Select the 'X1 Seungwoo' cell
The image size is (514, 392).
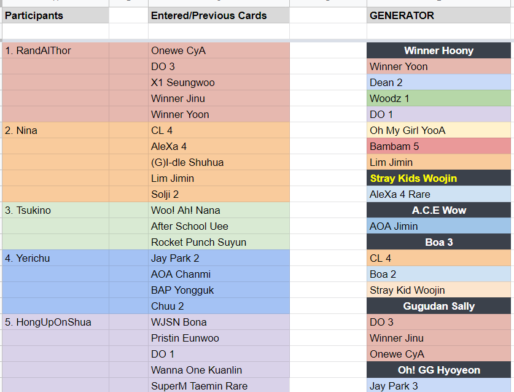pos(219,82)
